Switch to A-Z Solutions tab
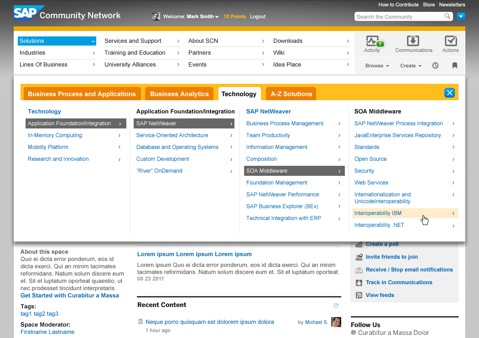This screenshot has height=338, width=479. tap(291, 94)
